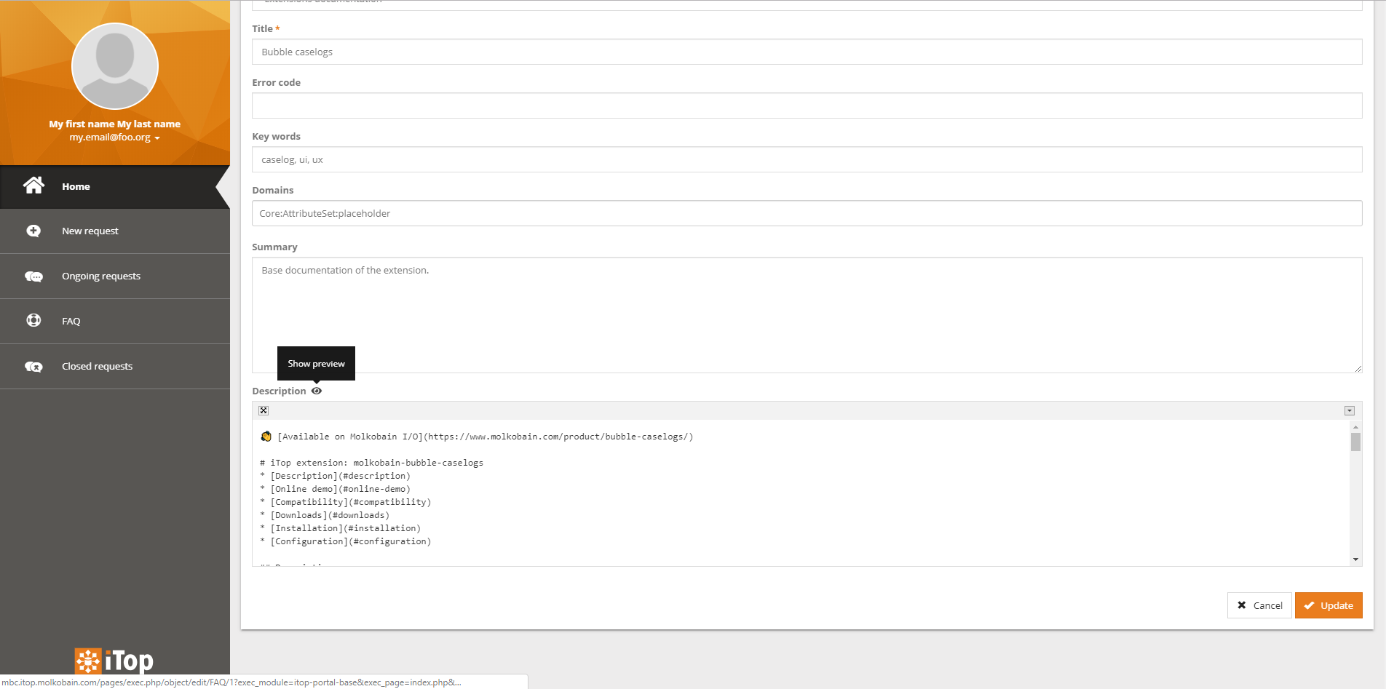Image resolution: width=1386 pixels, height=689 pixels.
Task: Click the FAQ lifebuoy icon
Action: click(x=33, y=320)
